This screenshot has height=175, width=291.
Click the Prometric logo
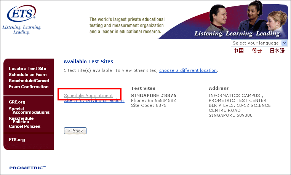(x=27, y=168)
